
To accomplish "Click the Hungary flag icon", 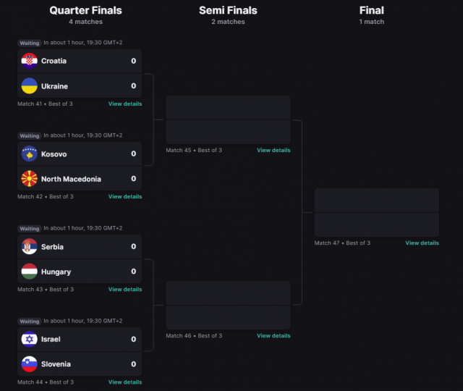I will [x=29, y=272].
